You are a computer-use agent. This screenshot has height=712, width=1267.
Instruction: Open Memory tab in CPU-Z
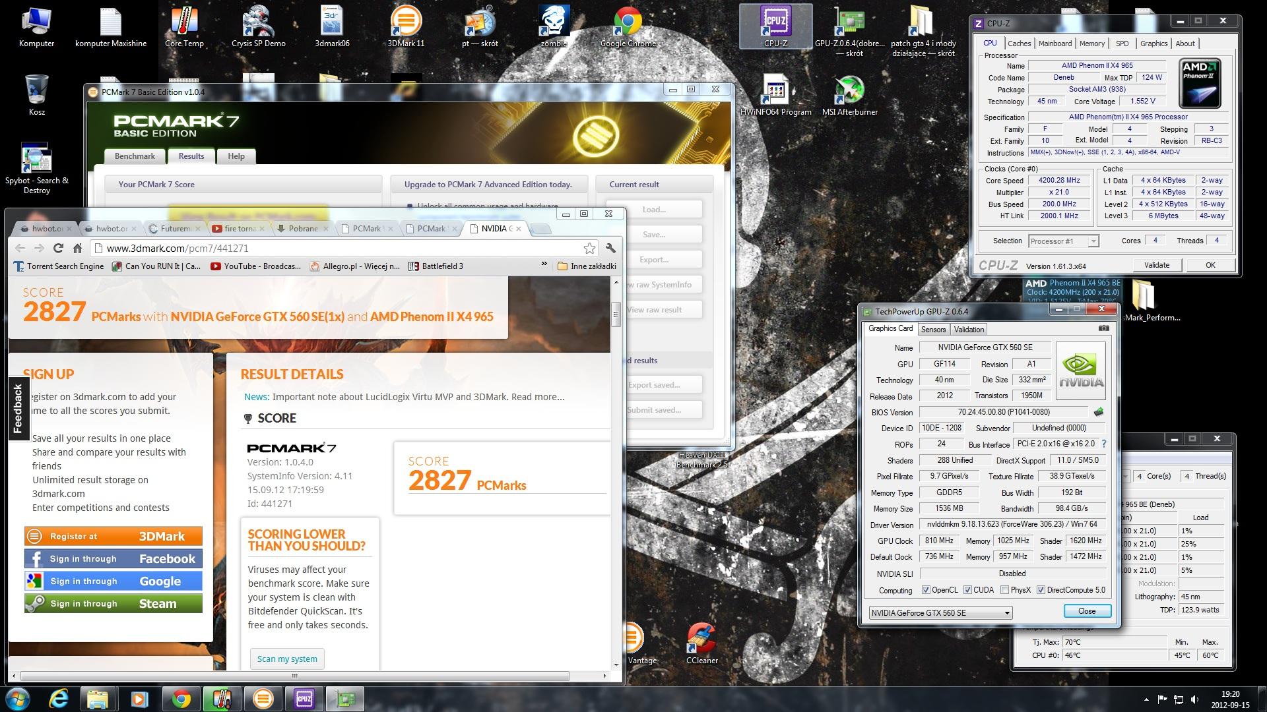[1091, 44]
